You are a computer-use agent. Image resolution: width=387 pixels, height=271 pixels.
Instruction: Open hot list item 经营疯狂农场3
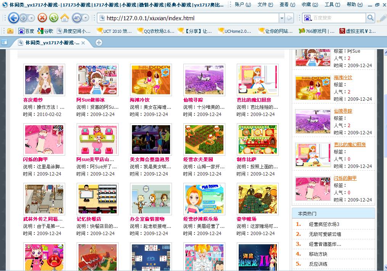click(x=324, y=224)
